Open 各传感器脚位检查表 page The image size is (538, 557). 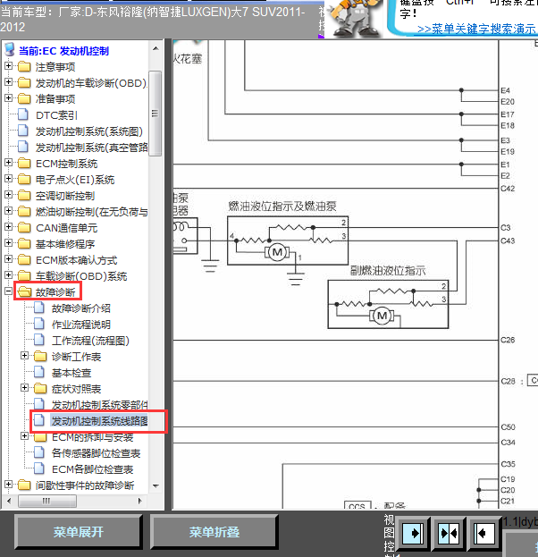click(x=96, y=453)
